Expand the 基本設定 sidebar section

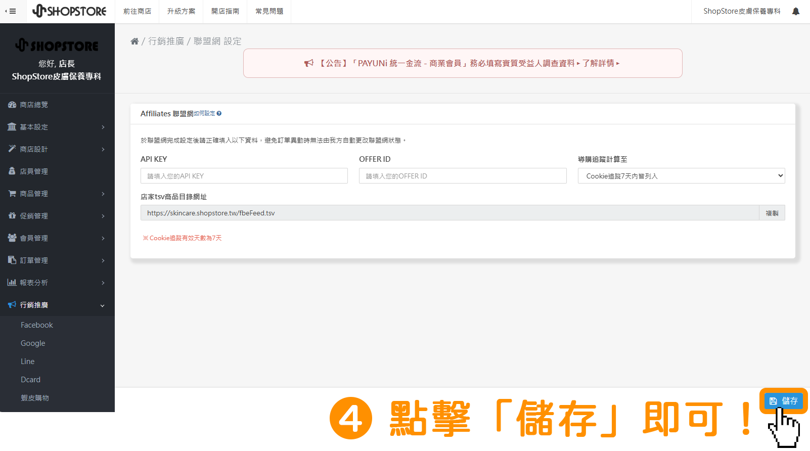[x=57, y=127]
